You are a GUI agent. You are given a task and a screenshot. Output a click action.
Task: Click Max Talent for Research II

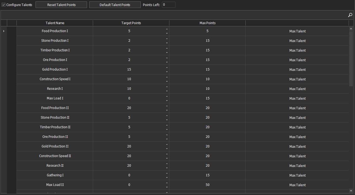[297, 166]
